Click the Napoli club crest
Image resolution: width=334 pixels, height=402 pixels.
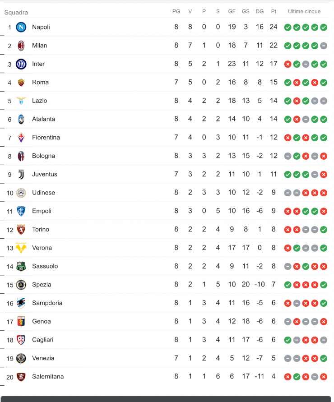pyautogui.click(x=21, y=27)
